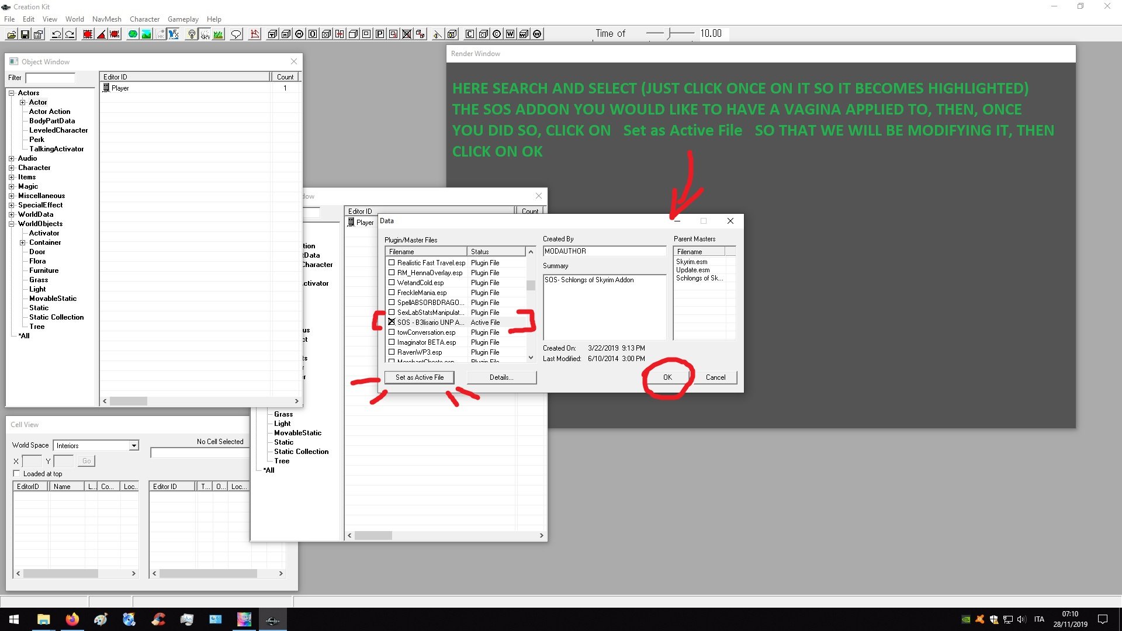Expand the Character tree node

11,168
